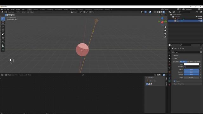Click the Select Box active tool button
The width and height of the screenshot is (203, 114).
148,81
